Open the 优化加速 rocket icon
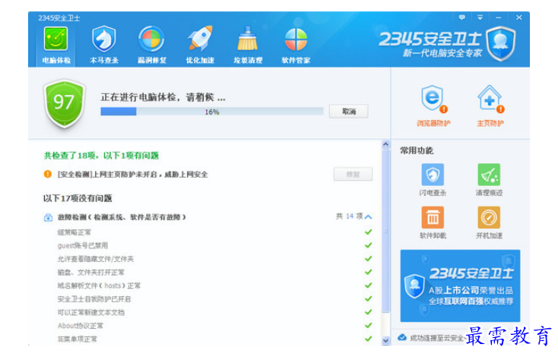Image resolution: width=558 pixels, height=360 pixels. pyautogui.click(x=200, y=39)
